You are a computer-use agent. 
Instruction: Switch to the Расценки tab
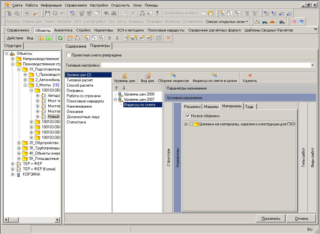192,106
